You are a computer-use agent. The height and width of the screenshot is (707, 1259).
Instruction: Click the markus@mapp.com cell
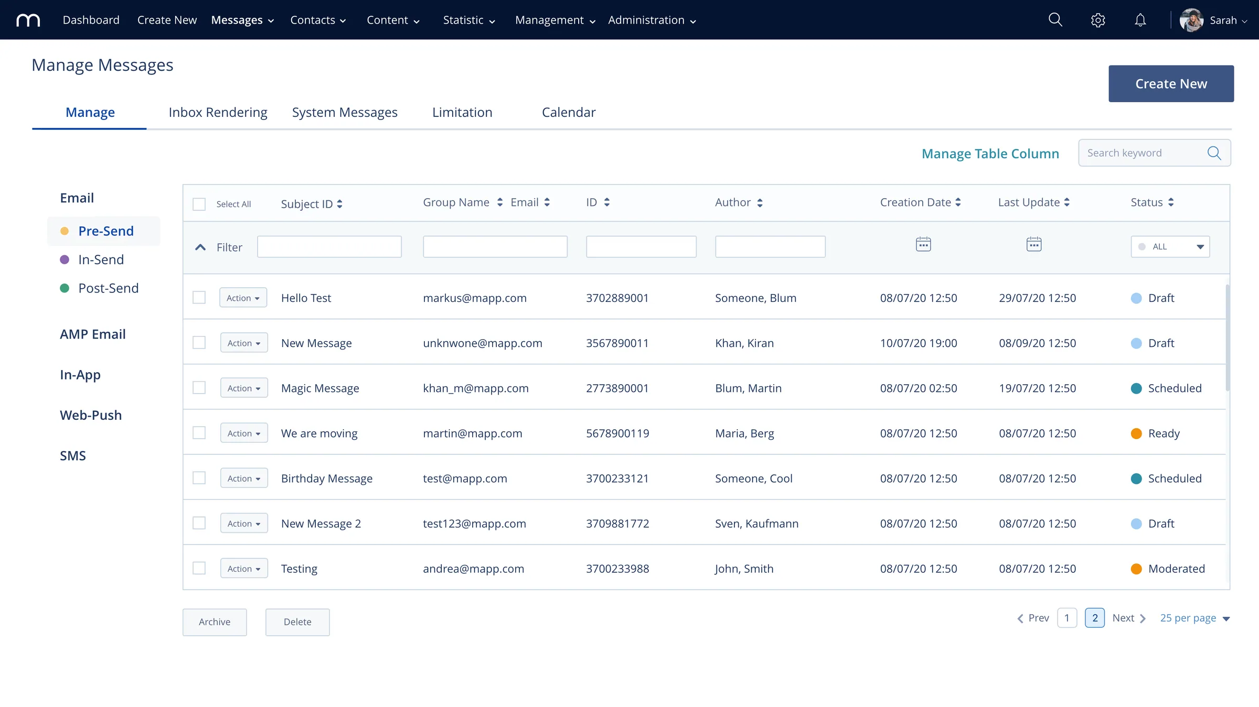click(475, 298)
